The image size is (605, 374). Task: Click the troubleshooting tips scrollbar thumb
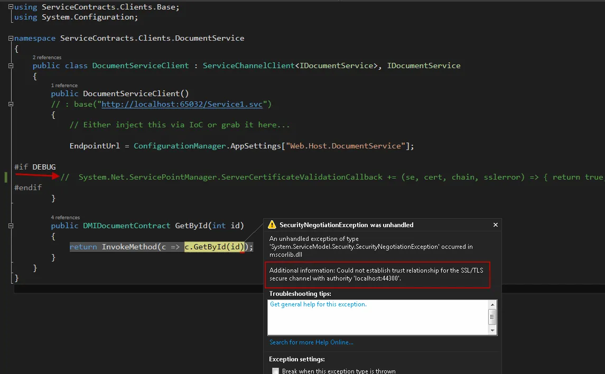(x=492, y=317)
